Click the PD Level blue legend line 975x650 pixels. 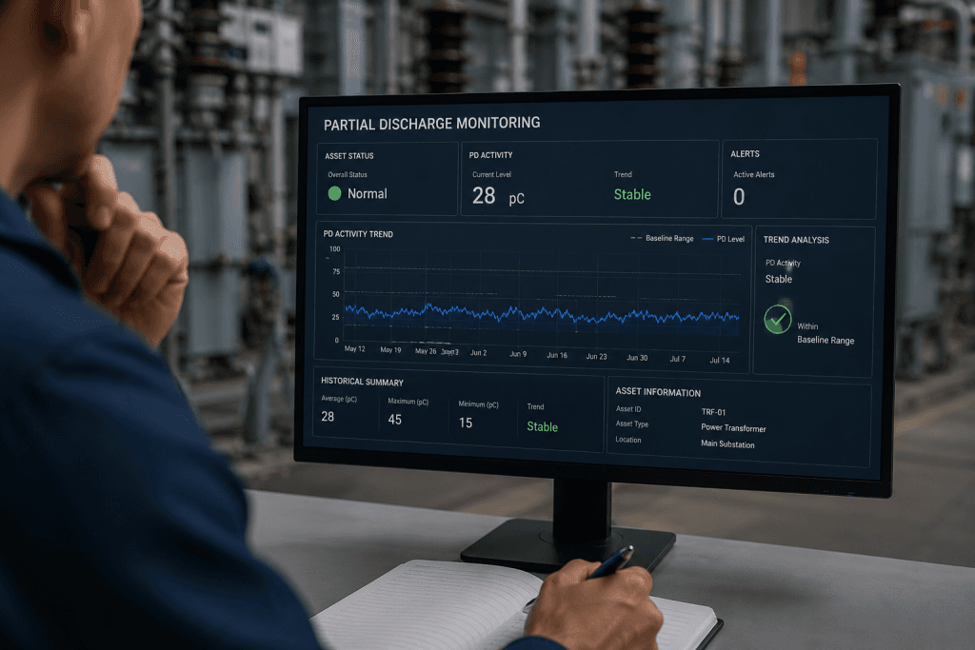[x=707, y=239]
